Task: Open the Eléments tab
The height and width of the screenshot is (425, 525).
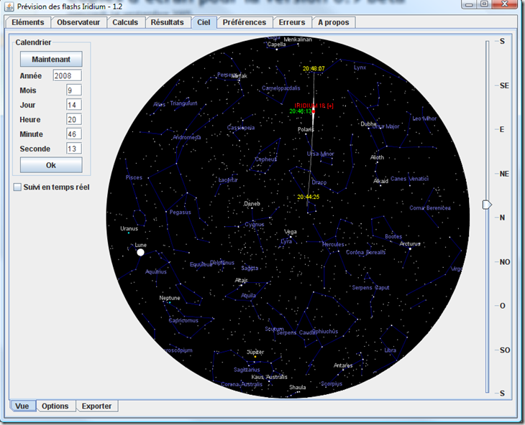Action: [28, 22]
